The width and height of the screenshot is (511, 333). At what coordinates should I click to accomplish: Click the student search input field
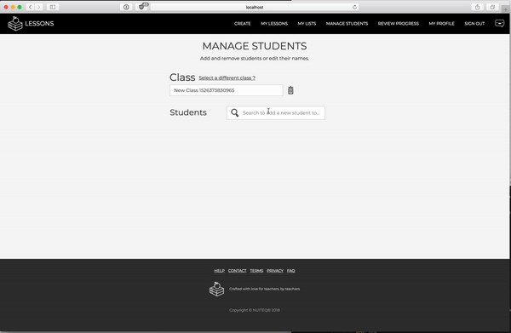(276, 112)
